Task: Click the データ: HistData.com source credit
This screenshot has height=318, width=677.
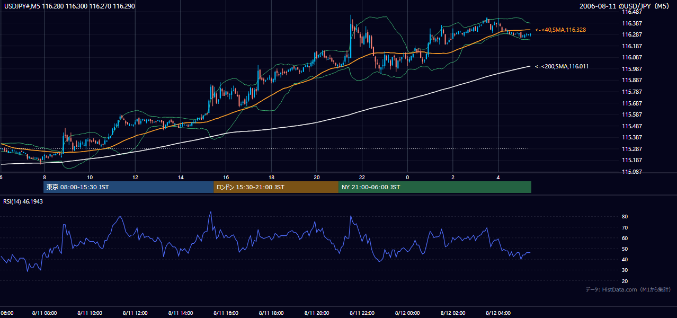Action: 628,289
